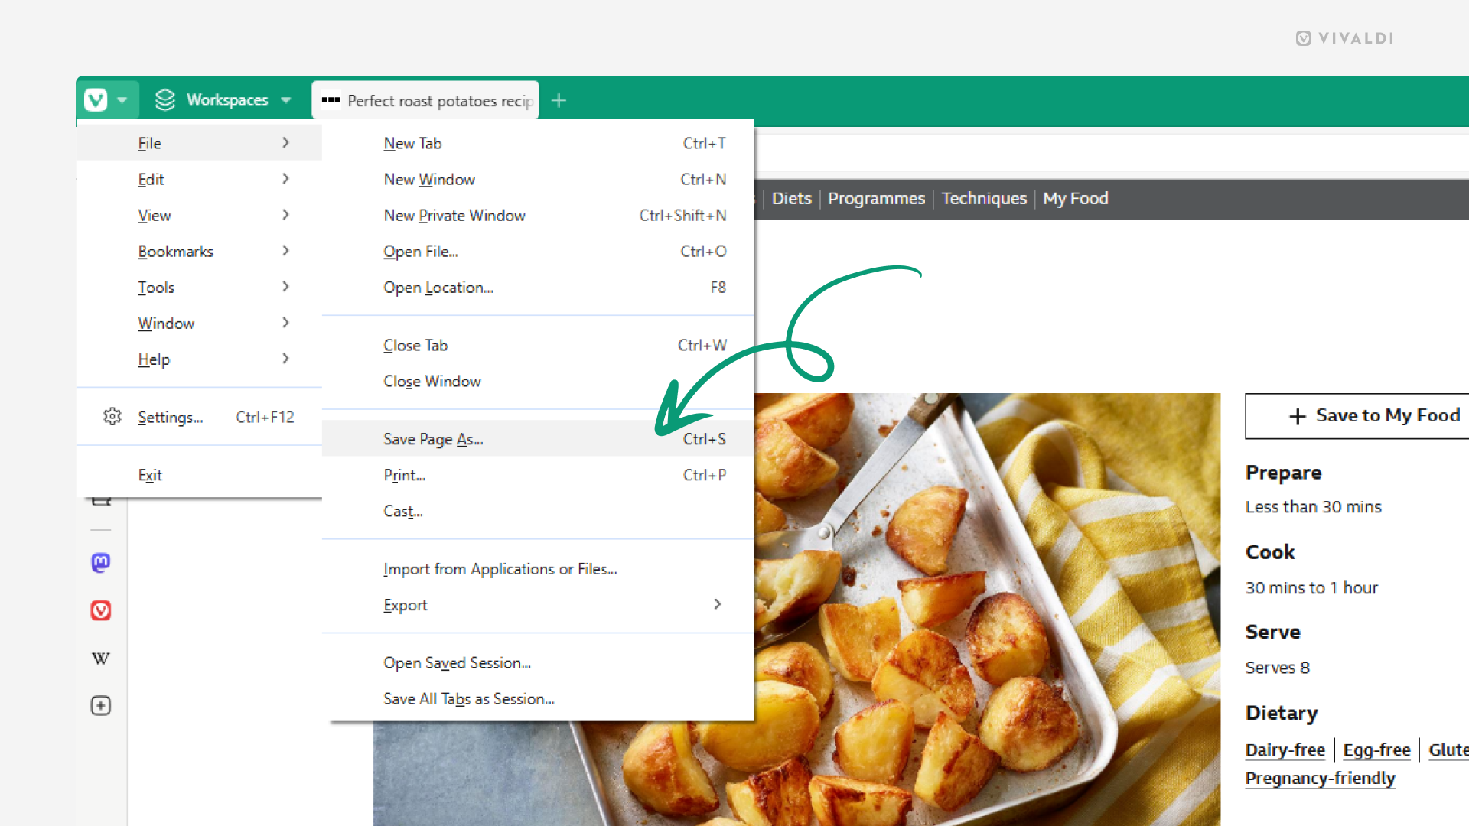Screen dimensions: 1469x826
Task: Open the Help menu
Action: (199, 359)
